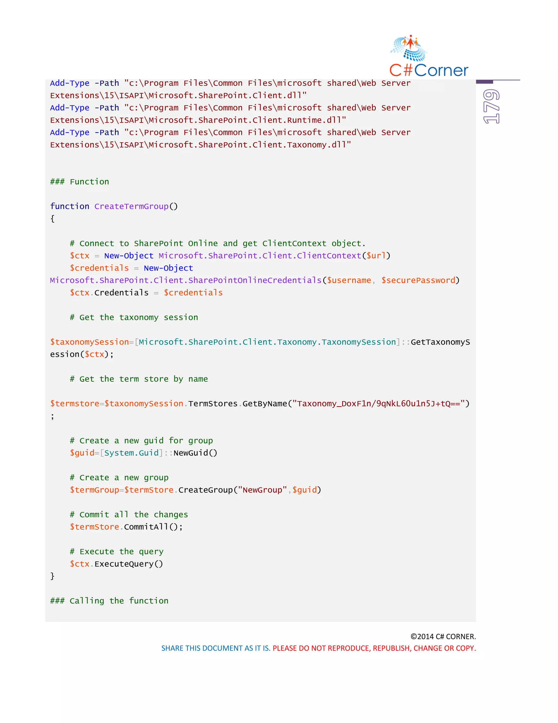Click 'SHARE THIS DOCUMENT AS IT IS.' text
This screenshot has width=558, height=723.
point(216,649)
